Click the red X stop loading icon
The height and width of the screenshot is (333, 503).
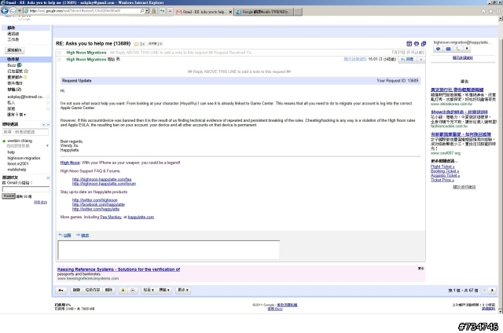click(x=170, y=11)
